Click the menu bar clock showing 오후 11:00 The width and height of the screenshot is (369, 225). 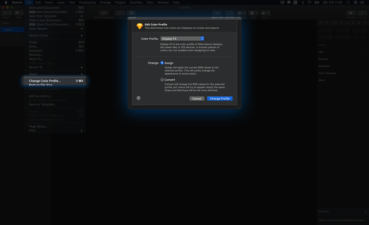click(332, 2)
